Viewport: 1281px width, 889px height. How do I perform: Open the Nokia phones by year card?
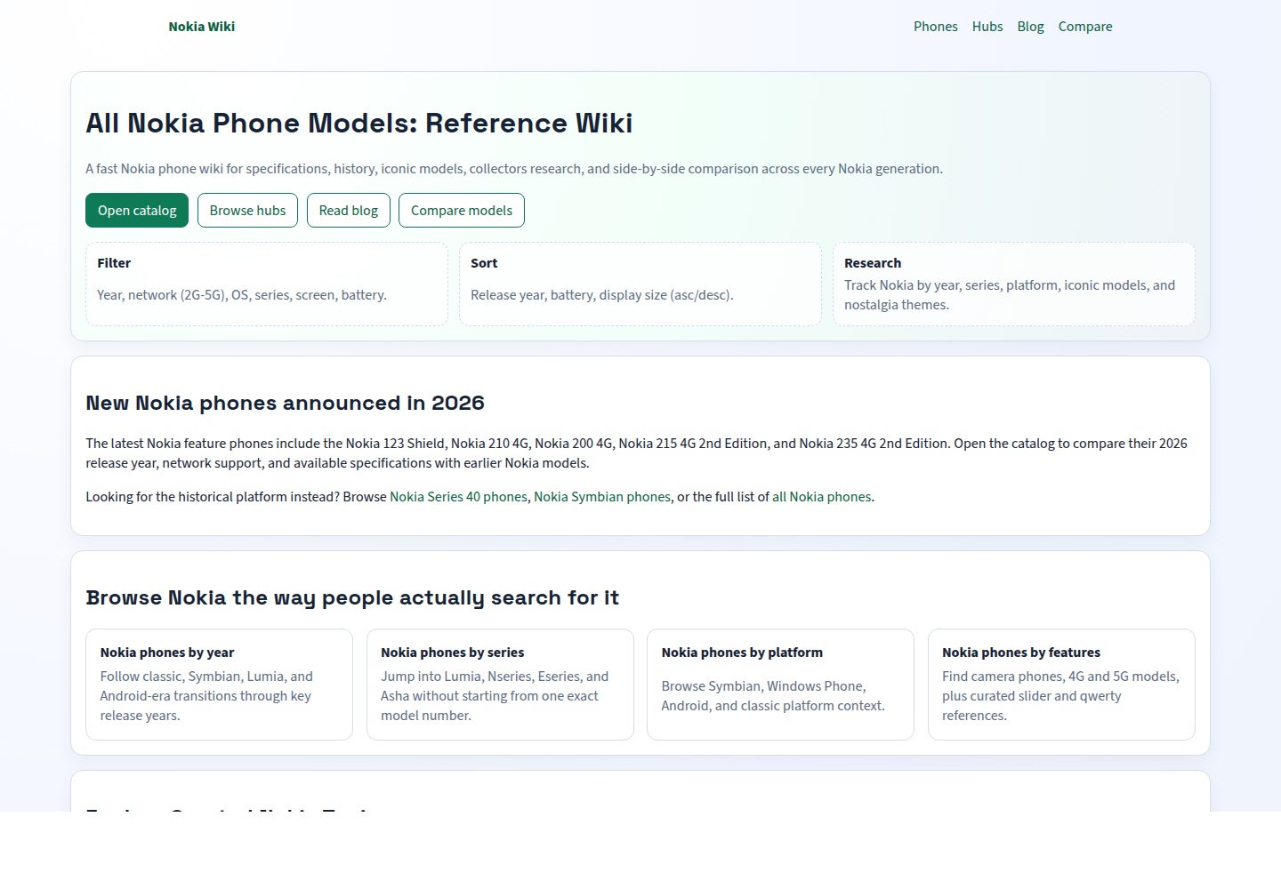(219, 685)
